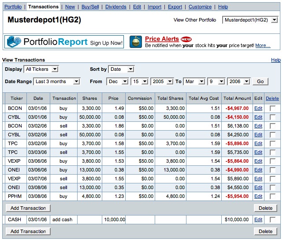Screen dimensions: 283x241
Task: Open the To year 2006 dropdown
Action: point(238,82)
